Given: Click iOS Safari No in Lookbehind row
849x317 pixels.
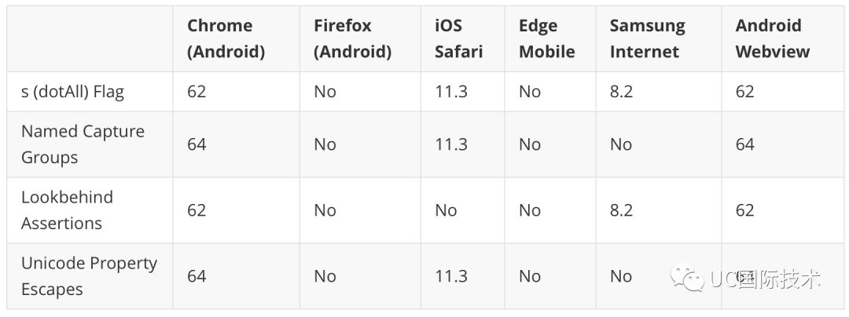Looking at the screenshot, I should tap(447, 210).
